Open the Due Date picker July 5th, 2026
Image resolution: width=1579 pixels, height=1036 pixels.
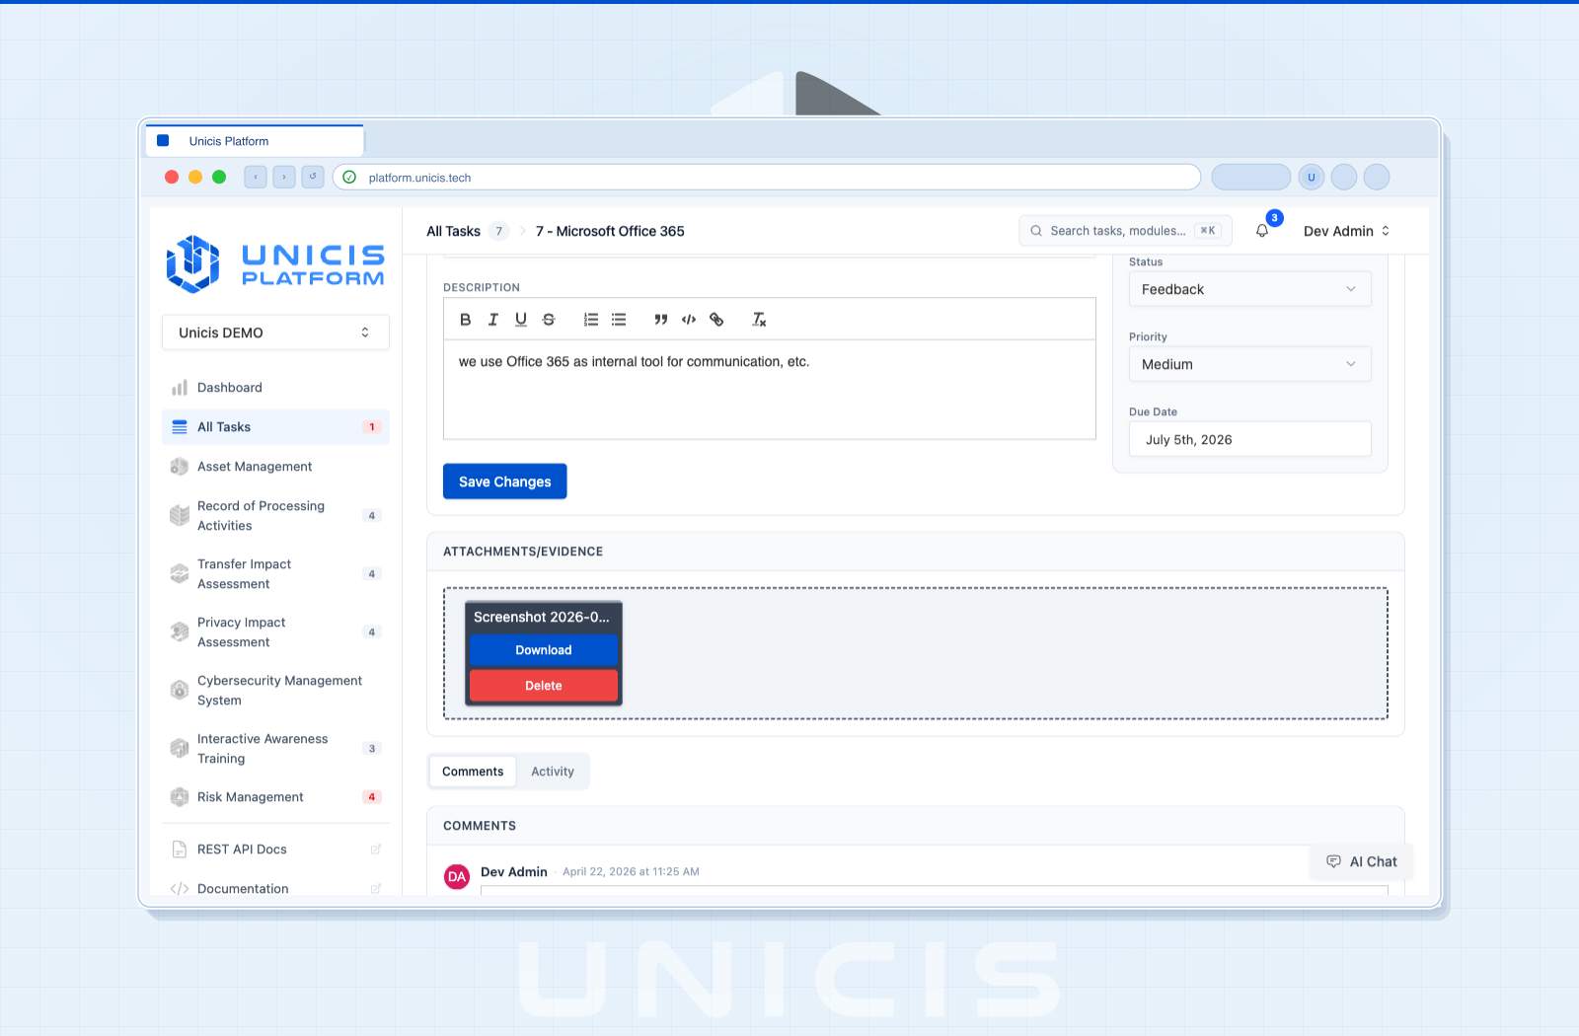(1249, 439)
